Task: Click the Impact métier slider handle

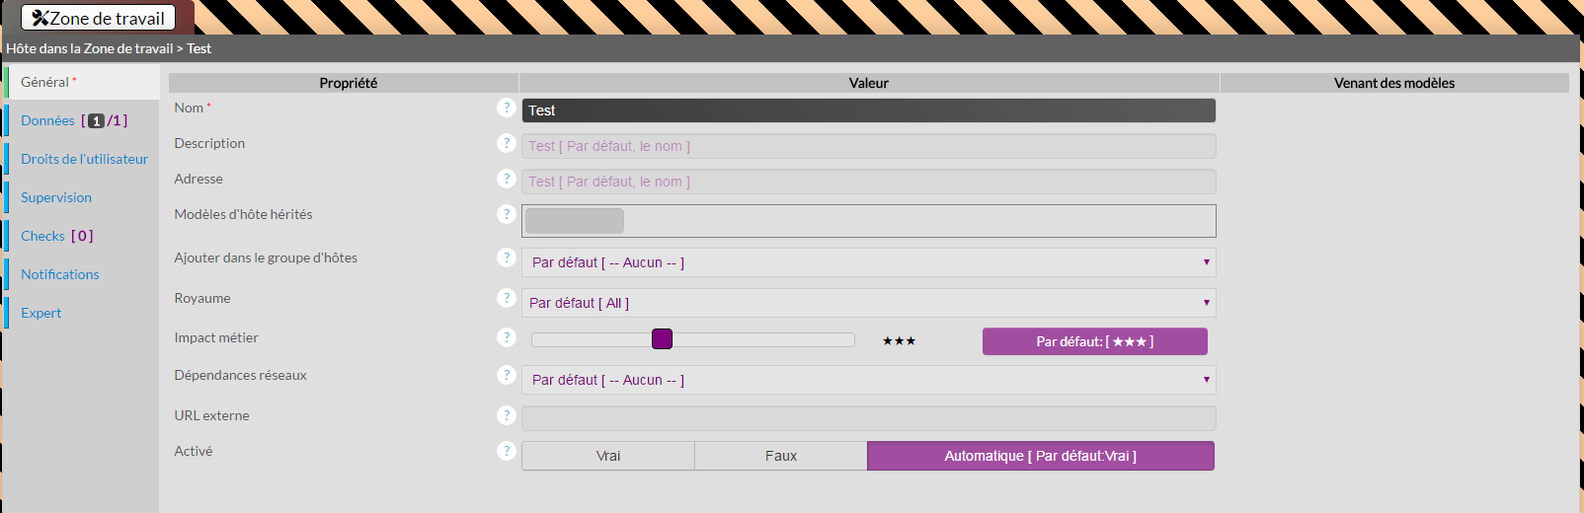Action: point(662,339)
